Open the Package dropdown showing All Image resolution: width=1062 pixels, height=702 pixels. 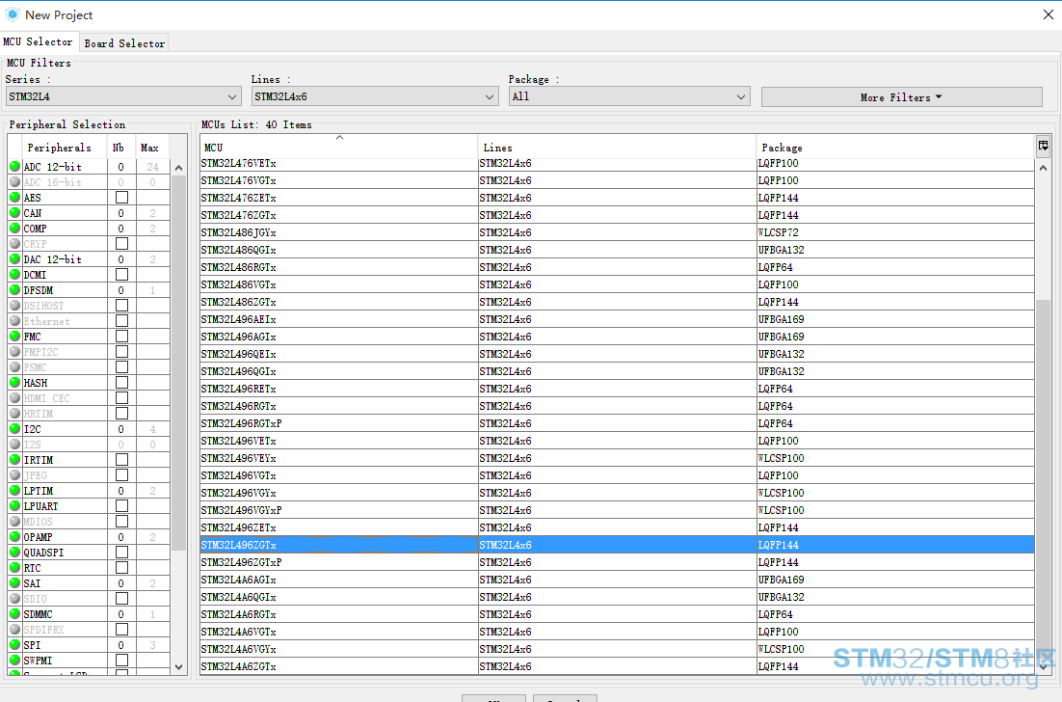coord(629,96)
